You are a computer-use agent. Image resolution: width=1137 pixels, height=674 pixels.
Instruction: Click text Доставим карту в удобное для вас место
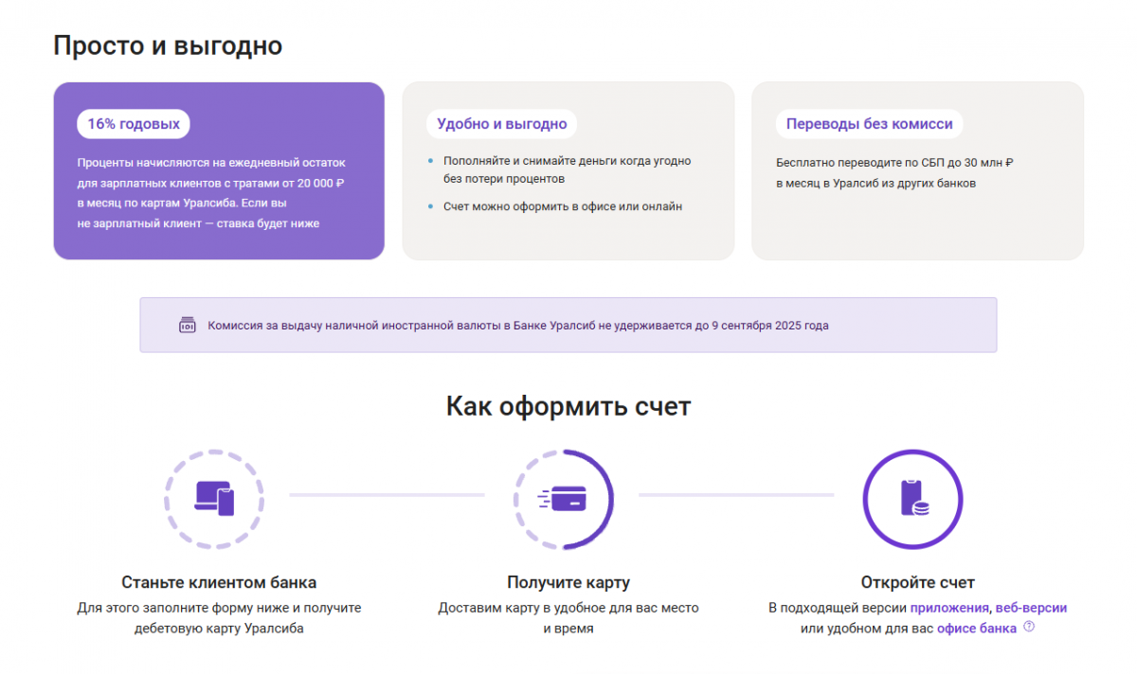coord(568,608)
